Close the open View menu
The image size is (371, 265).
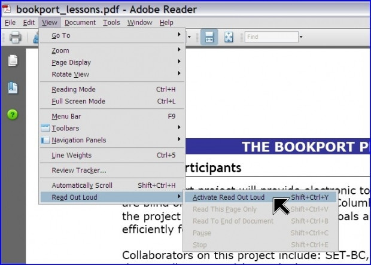click(x=50, y=23)
